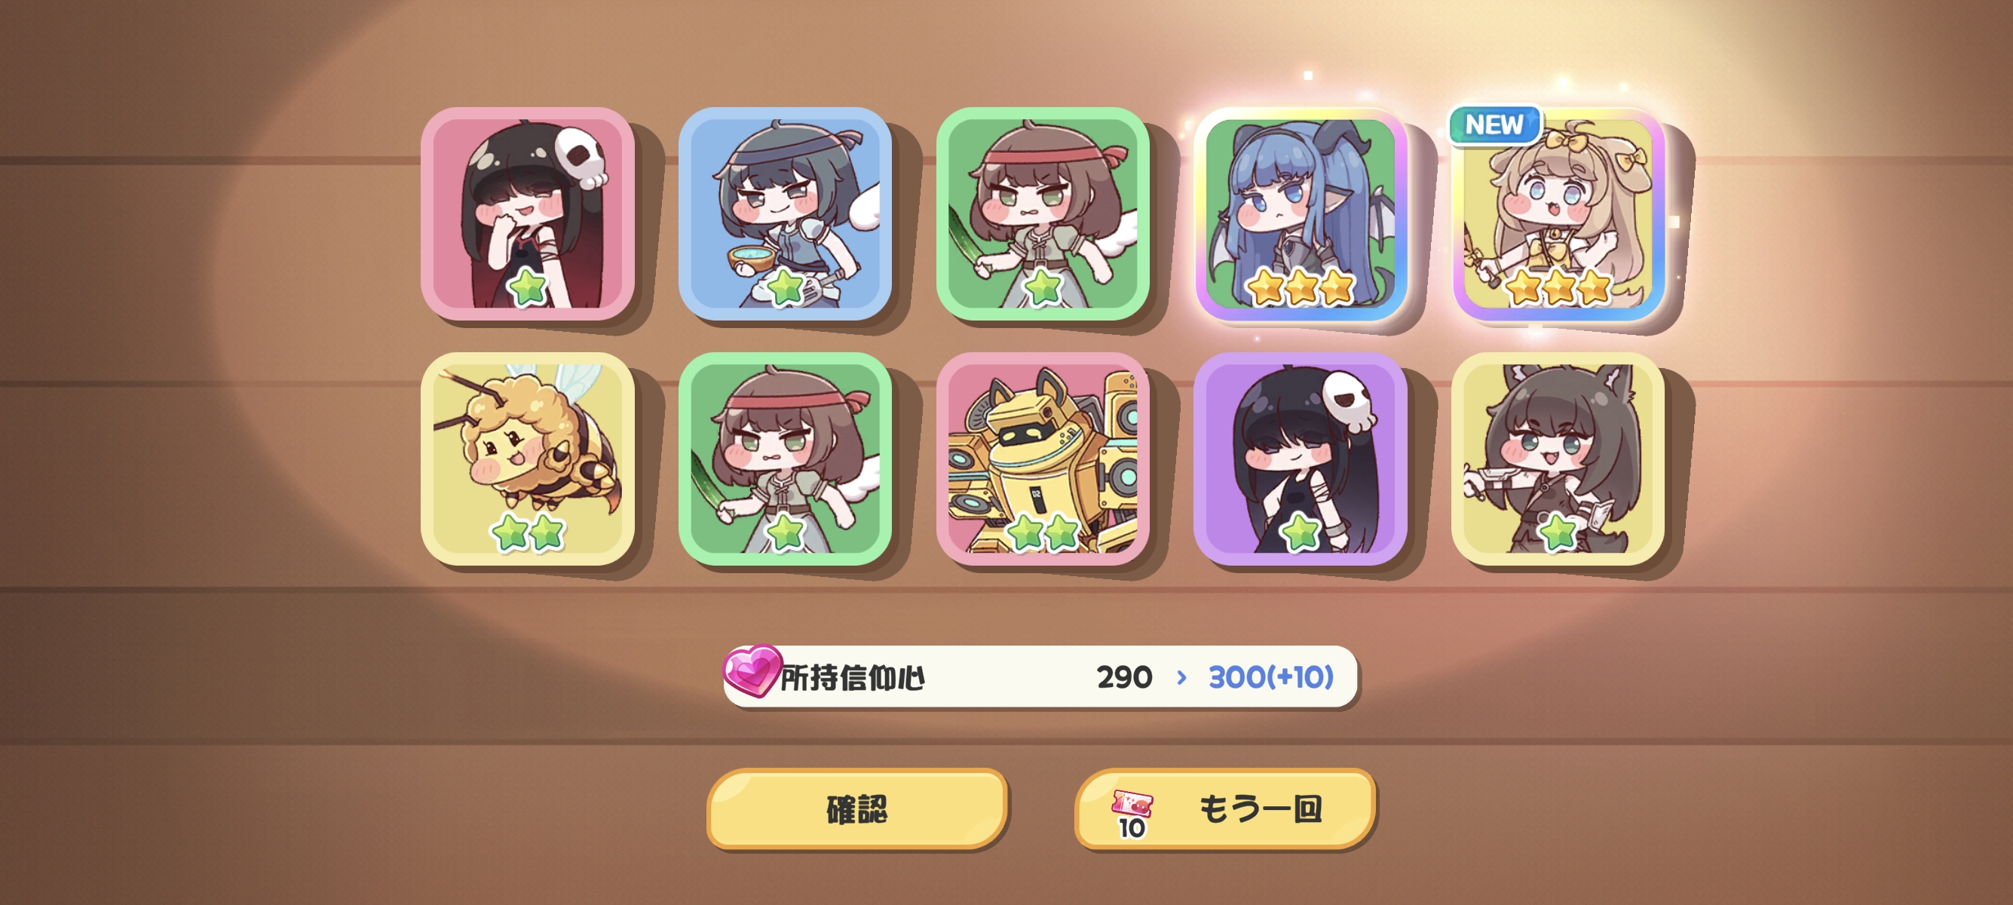The height and width of the screenshot is (905, 2013).
Task: Select the NEW blonde girl three-star card
Action: coord(1558,213)
